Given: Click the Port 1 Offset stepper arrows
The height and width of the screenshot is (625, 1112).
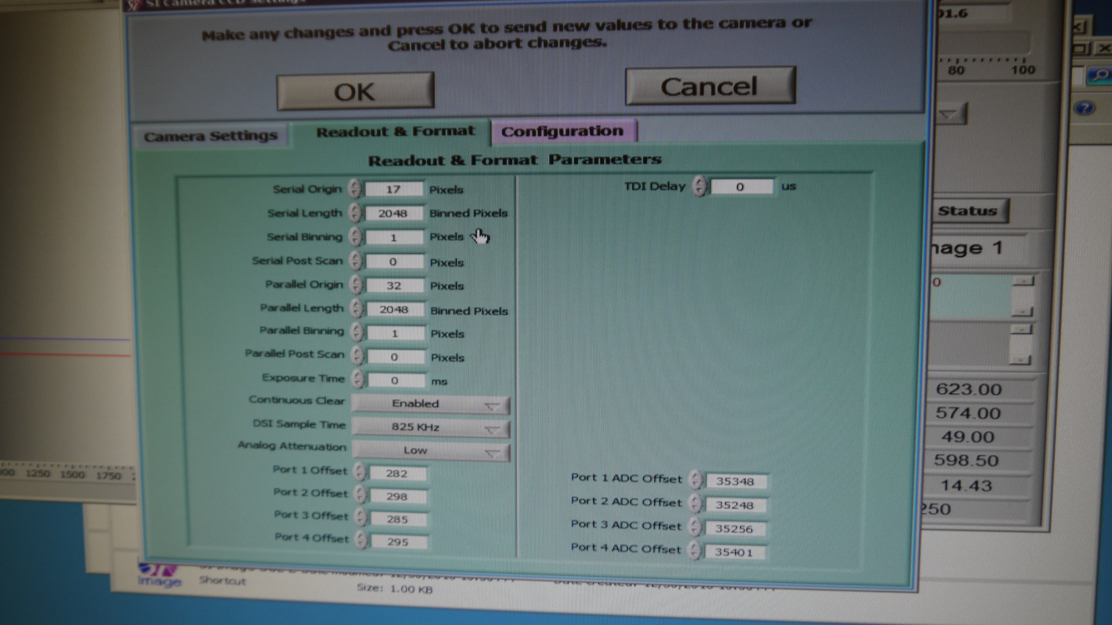Looking at the screenshot, I should click(359, 472).
